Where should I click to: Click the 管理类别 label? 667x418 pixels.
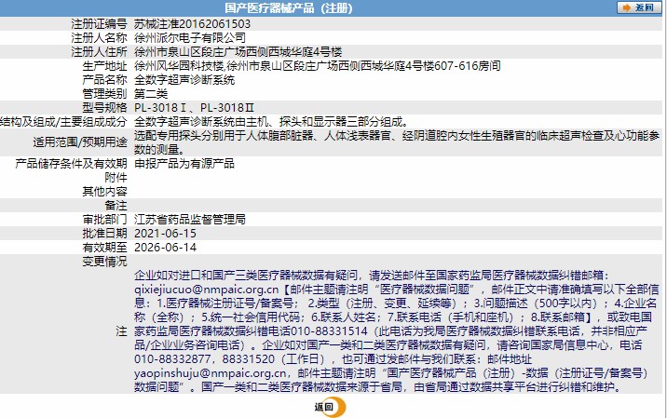tap(104, 94)
